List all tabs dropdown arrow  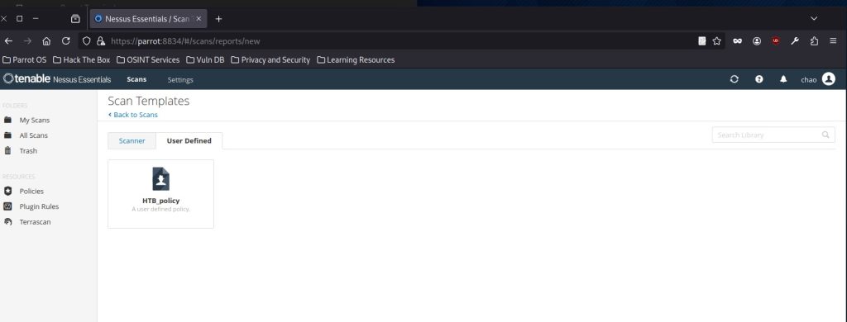(x=814, y=19)
